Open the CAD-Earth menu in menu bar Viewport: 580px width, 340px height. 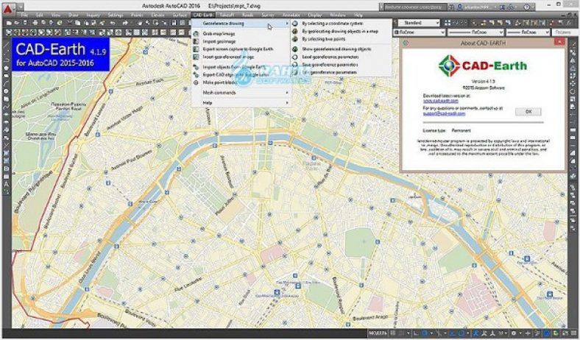pyautogui.click(x=203, y=15)
